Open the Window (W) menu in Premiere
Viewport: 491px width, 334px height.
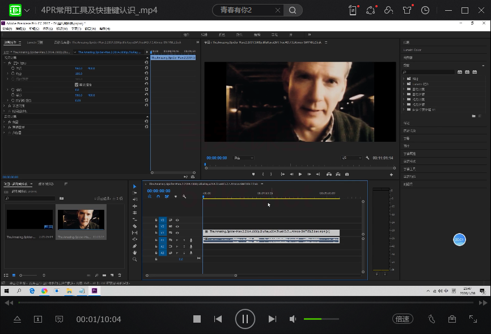click(x=91, y=29)
